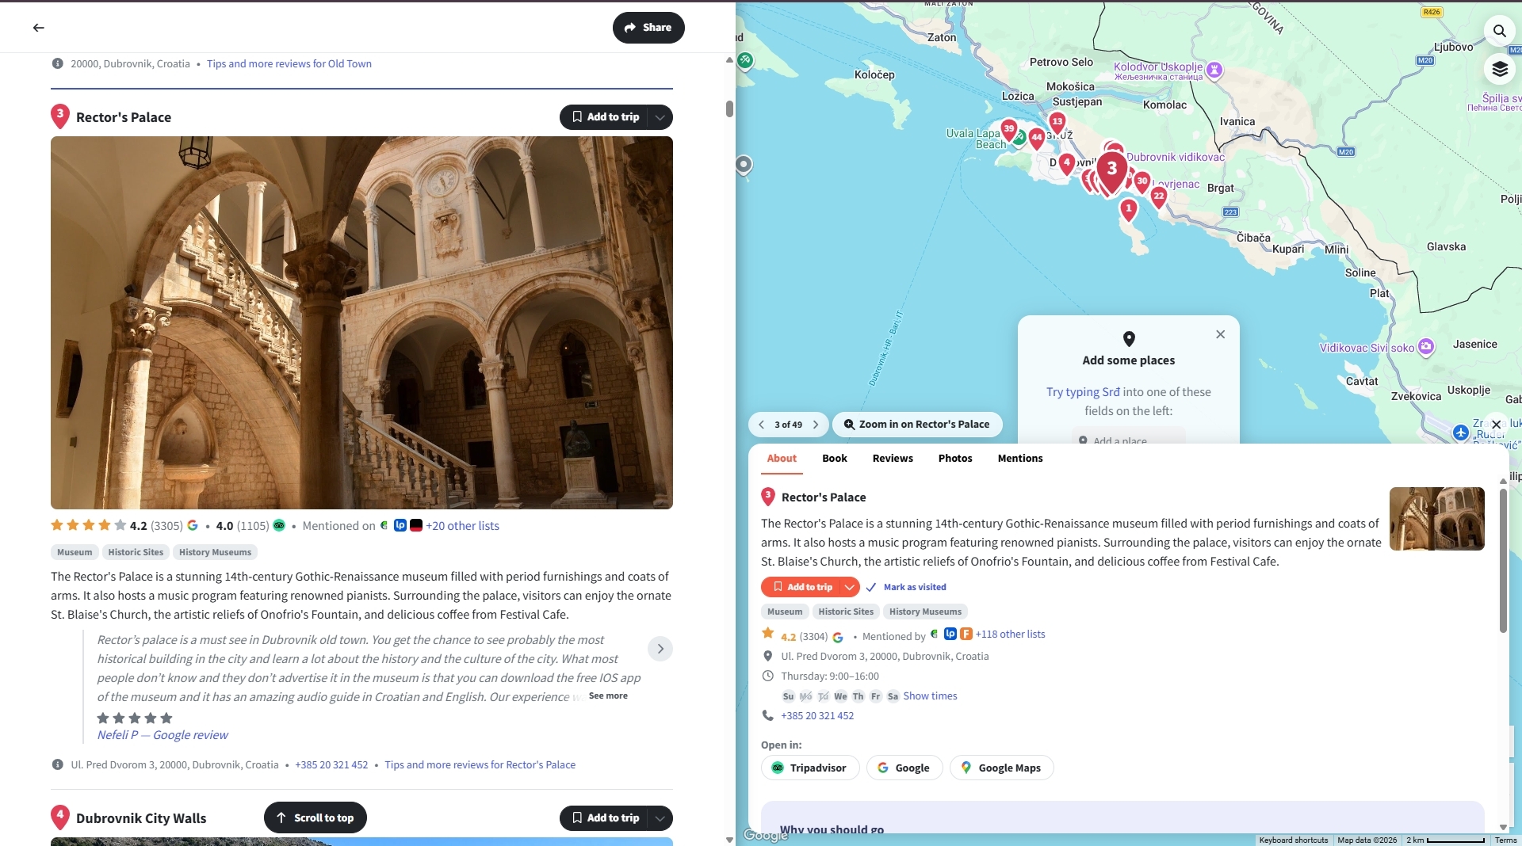Expand Add to trip dropdown for Dubrovnik City Walls

(x=660, y=818)
